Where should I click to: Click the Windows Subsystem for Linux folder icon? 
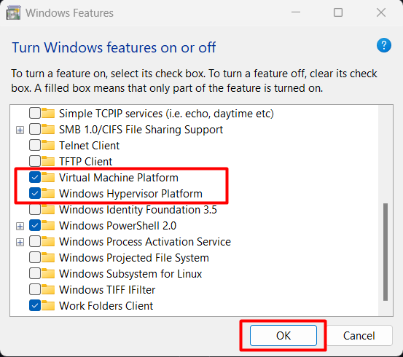48,274
